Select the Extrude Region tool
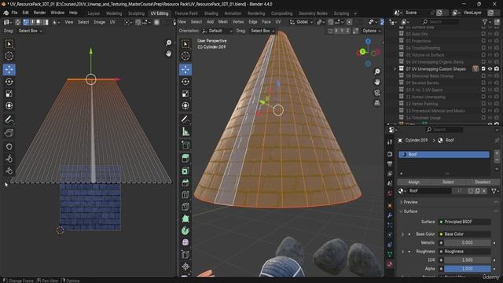The image size is (503, 283). (x=185, y=158)
